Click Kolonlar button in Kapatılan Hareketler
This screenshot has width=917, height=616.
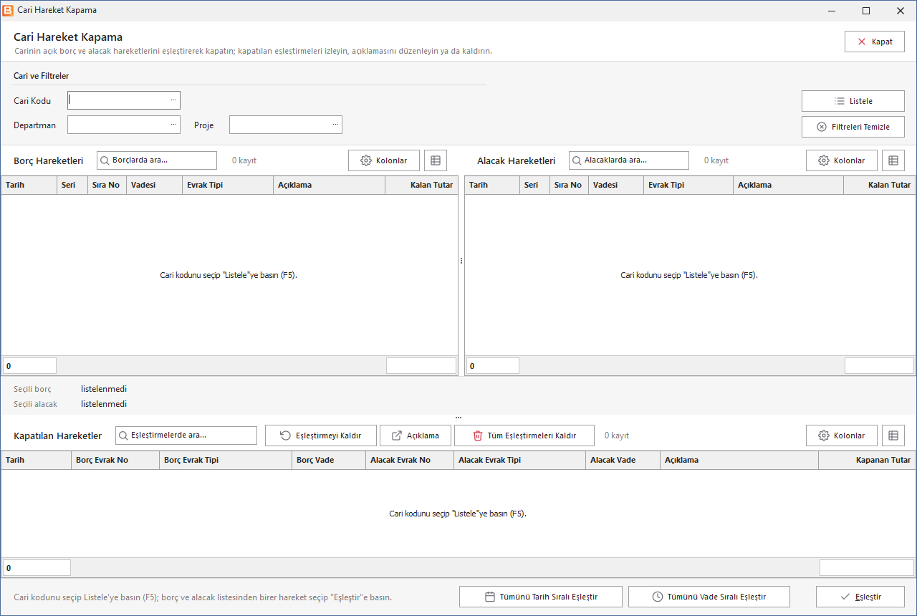tap(842, 435)
